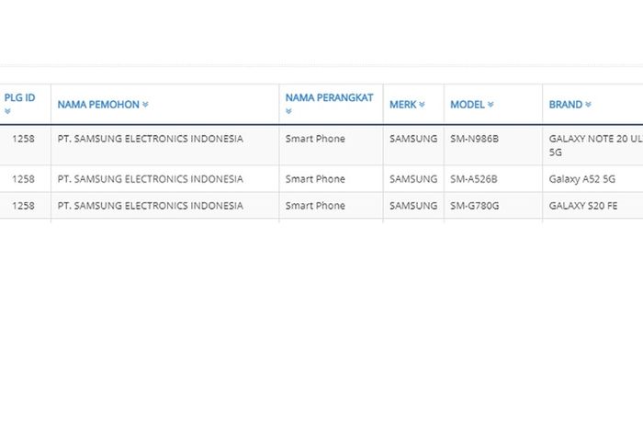Click Smart Phone in the Galaxy A52 5G row
643x429 pixels.
315,179
